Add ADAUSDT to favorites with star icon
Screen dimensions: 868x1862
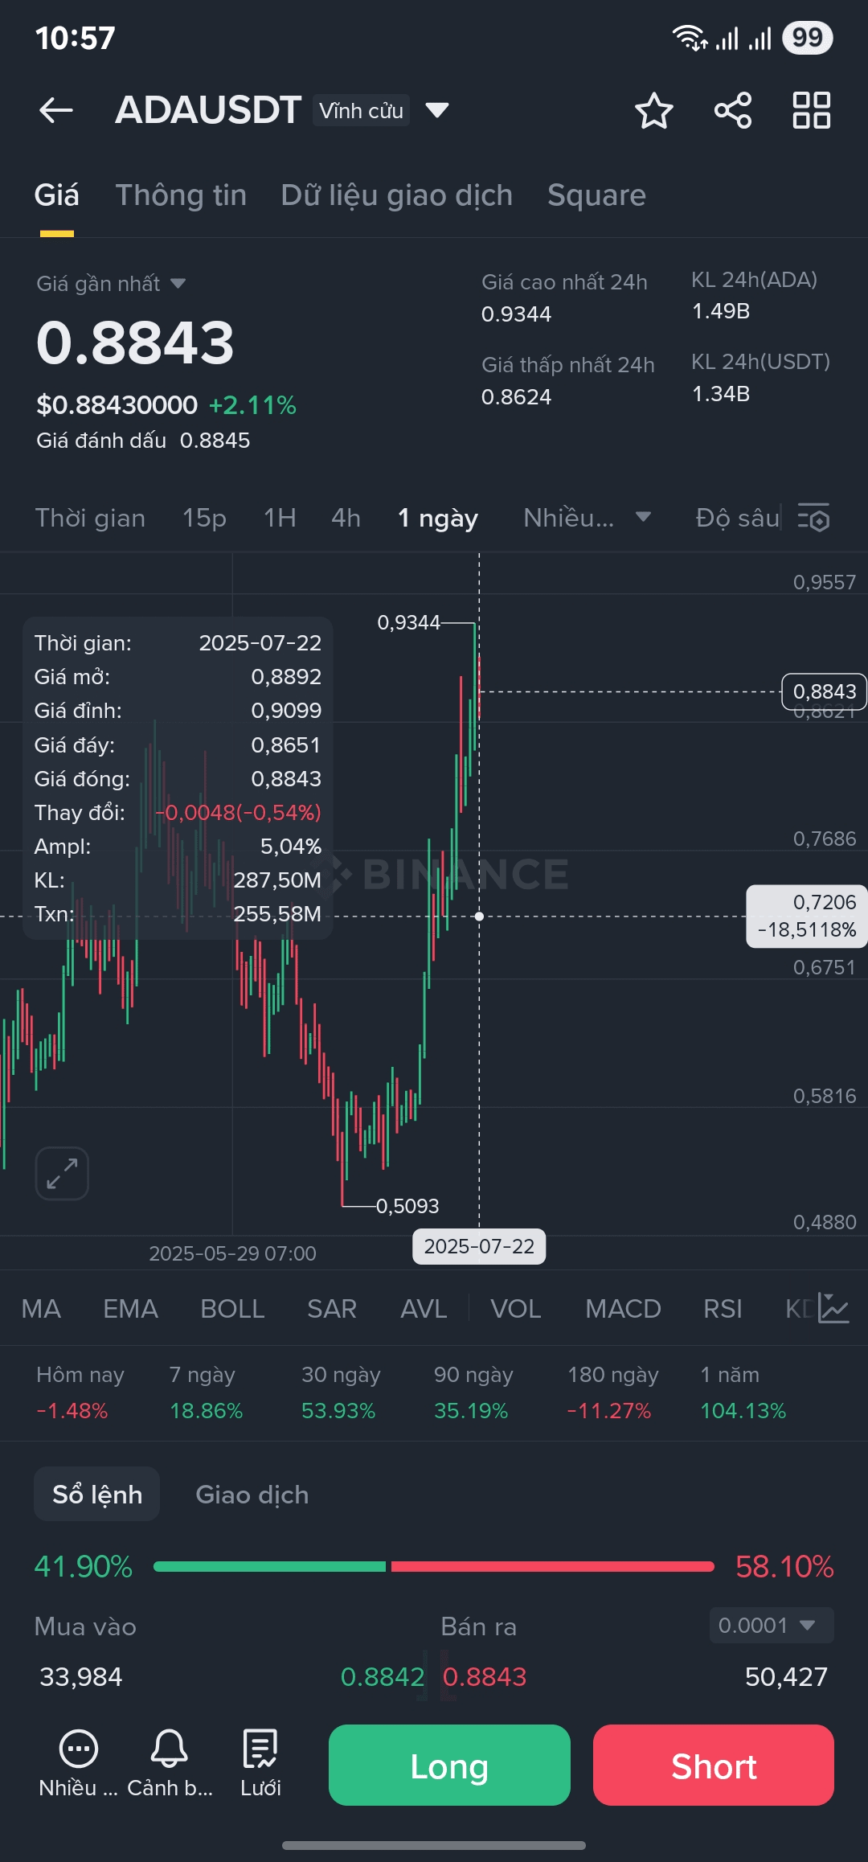[653, 110]
